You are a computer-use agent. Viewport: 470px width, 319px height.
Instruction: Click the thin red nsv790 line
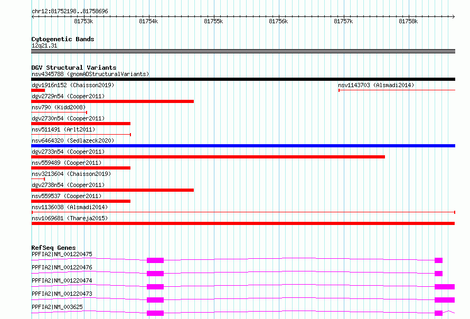(x=59, y=112)
